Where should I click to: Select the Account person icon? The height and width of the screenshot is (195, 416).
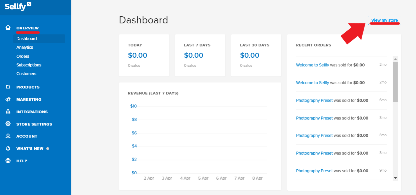point(8,136)
